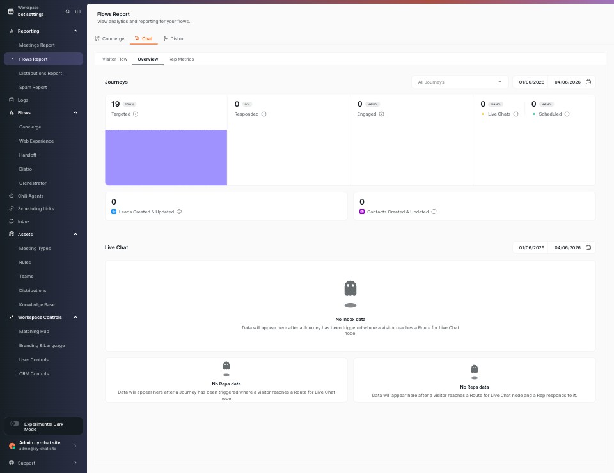Expand the Admin cy-chat.site account menu
The image size is (614, 473).
75,446
